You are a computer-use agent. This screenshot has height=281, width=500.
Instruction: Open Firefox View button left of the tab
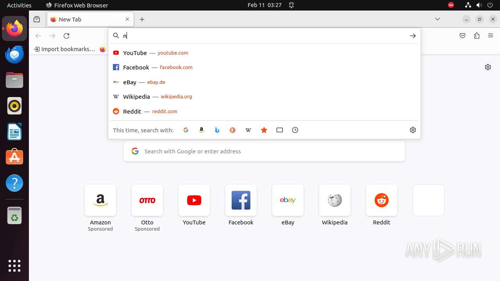37,19
